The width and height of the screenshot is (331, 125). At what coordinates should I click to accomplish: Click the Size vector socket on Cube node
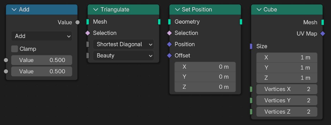click(251, 46)
